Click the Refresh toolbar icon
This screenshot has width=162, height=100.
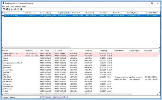tap(9, 9)
